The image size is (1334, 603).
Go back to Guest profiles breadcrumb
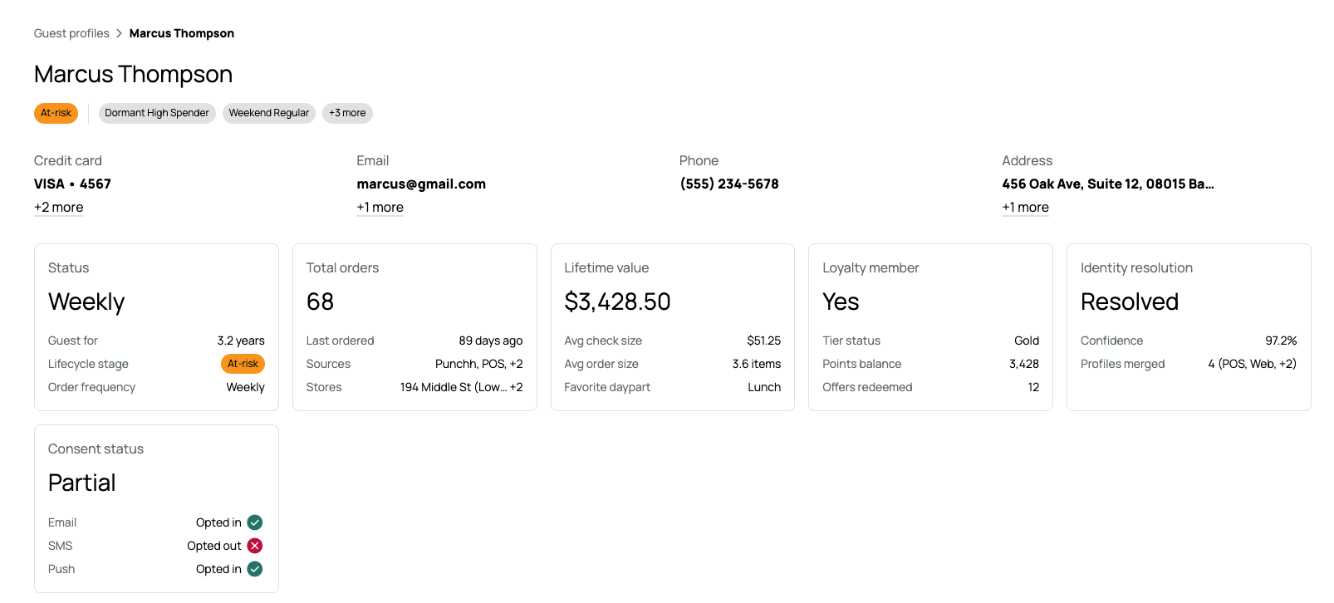coord(71,33)
